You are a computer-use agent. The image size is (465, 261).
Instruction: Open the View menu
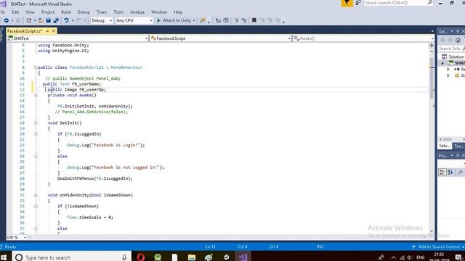click(30, 12)
